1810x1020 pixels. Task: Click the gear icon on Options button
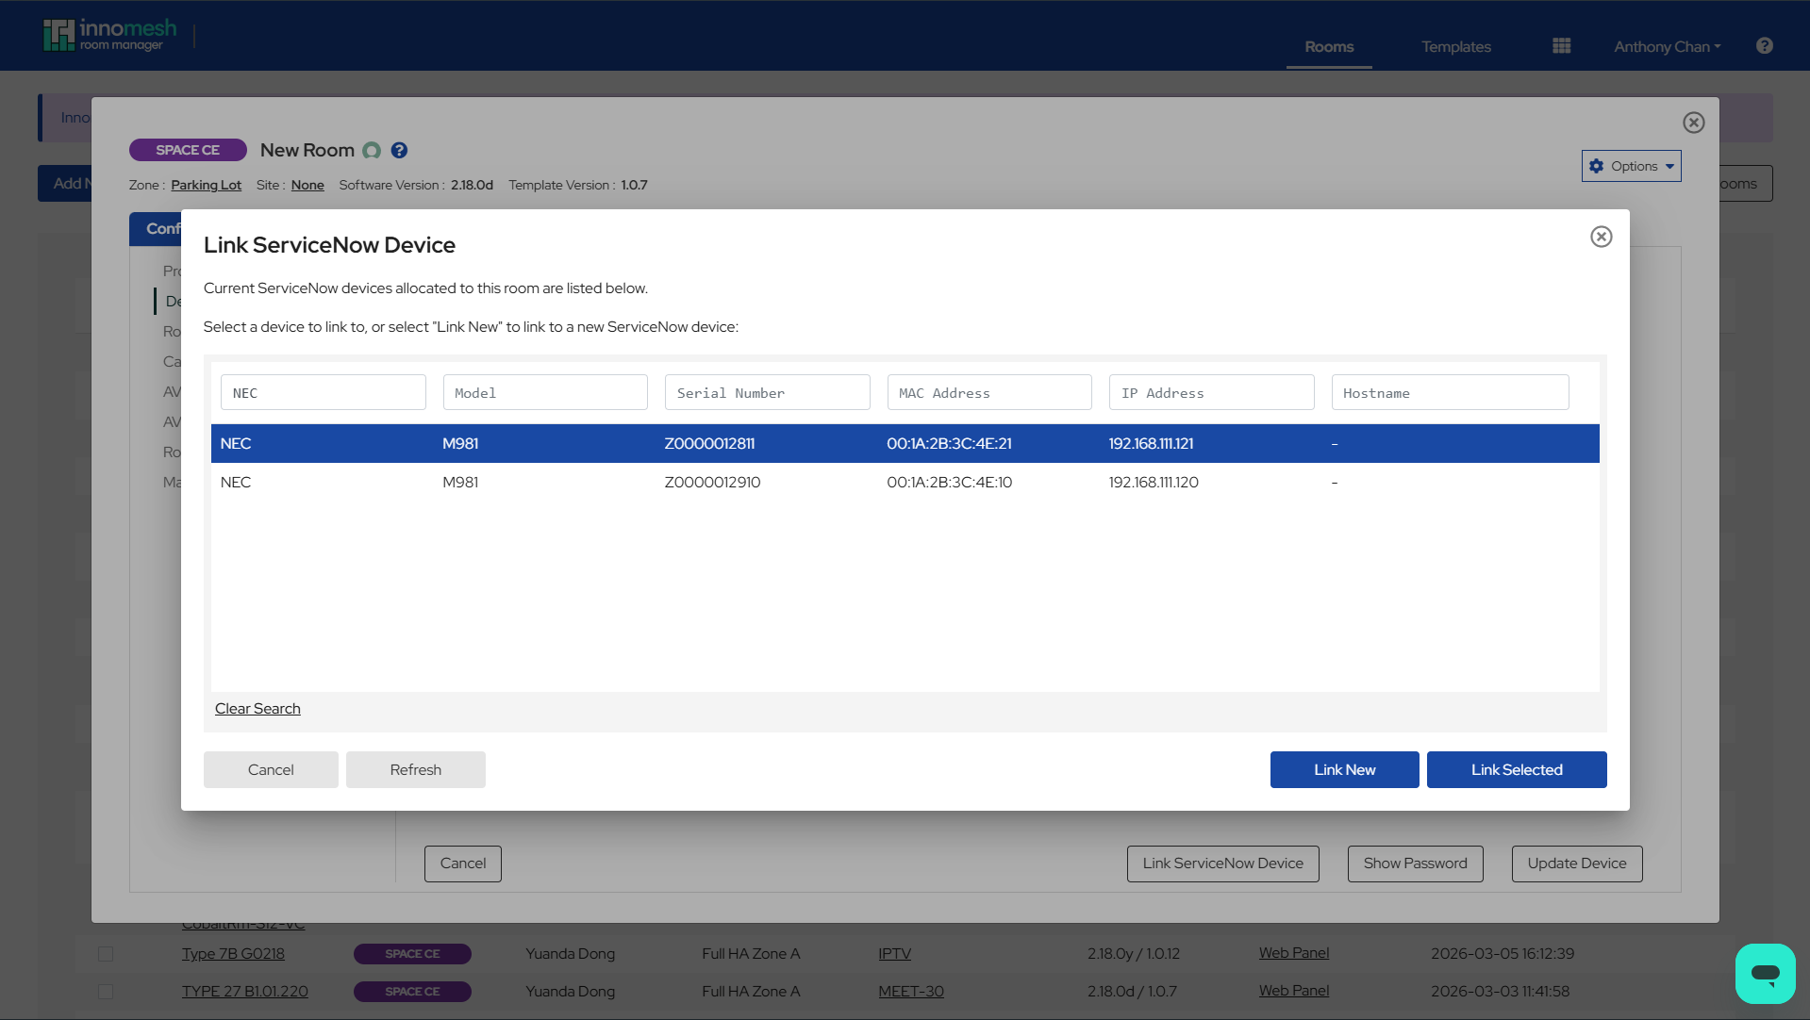(1598, 165)
